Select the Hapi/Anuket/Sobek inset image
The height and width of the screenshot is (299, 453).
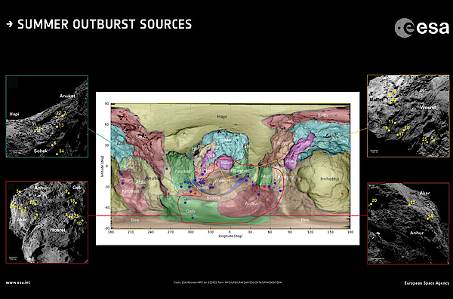47,117
